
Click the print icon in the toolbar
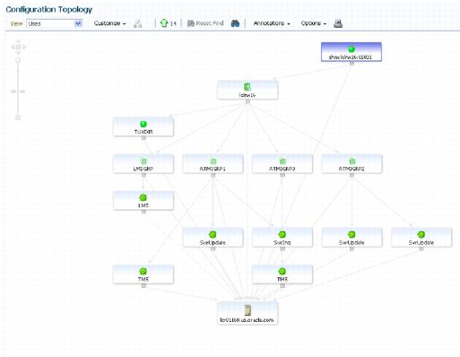pos(338,23)
